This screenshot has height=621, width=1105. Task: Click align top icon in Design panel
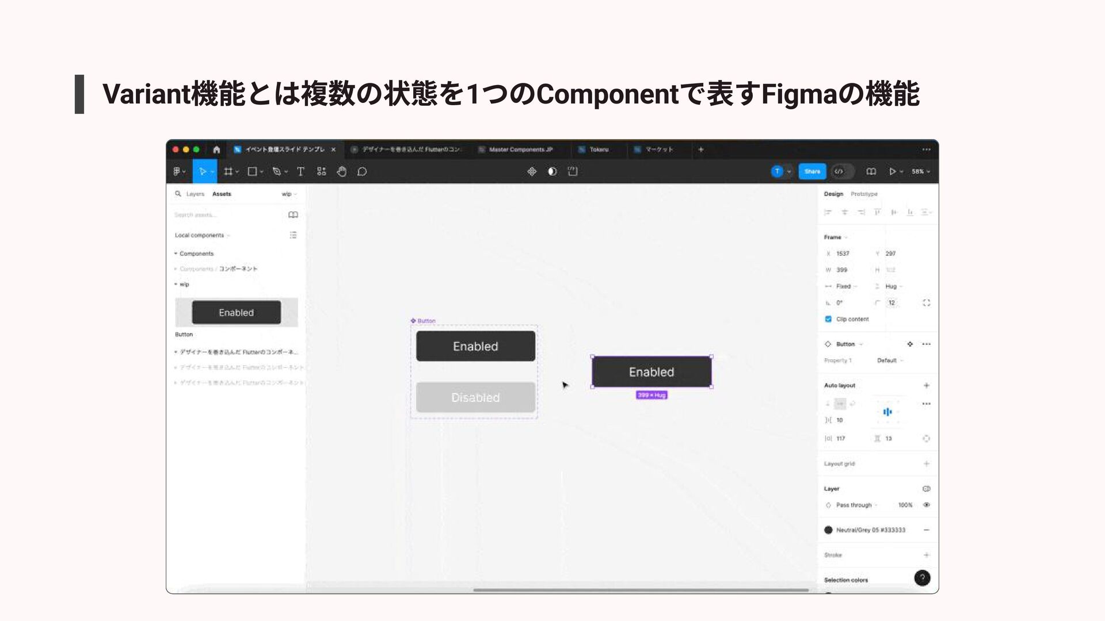[877, 212]
